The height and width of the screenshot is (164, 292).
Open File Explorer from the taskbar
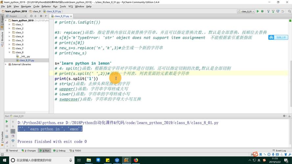pyautogui.click(x=89, y=160)
